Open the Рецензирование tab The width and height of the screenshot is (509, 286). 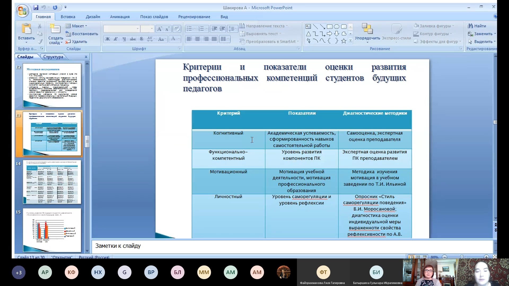tap(194, 17)
